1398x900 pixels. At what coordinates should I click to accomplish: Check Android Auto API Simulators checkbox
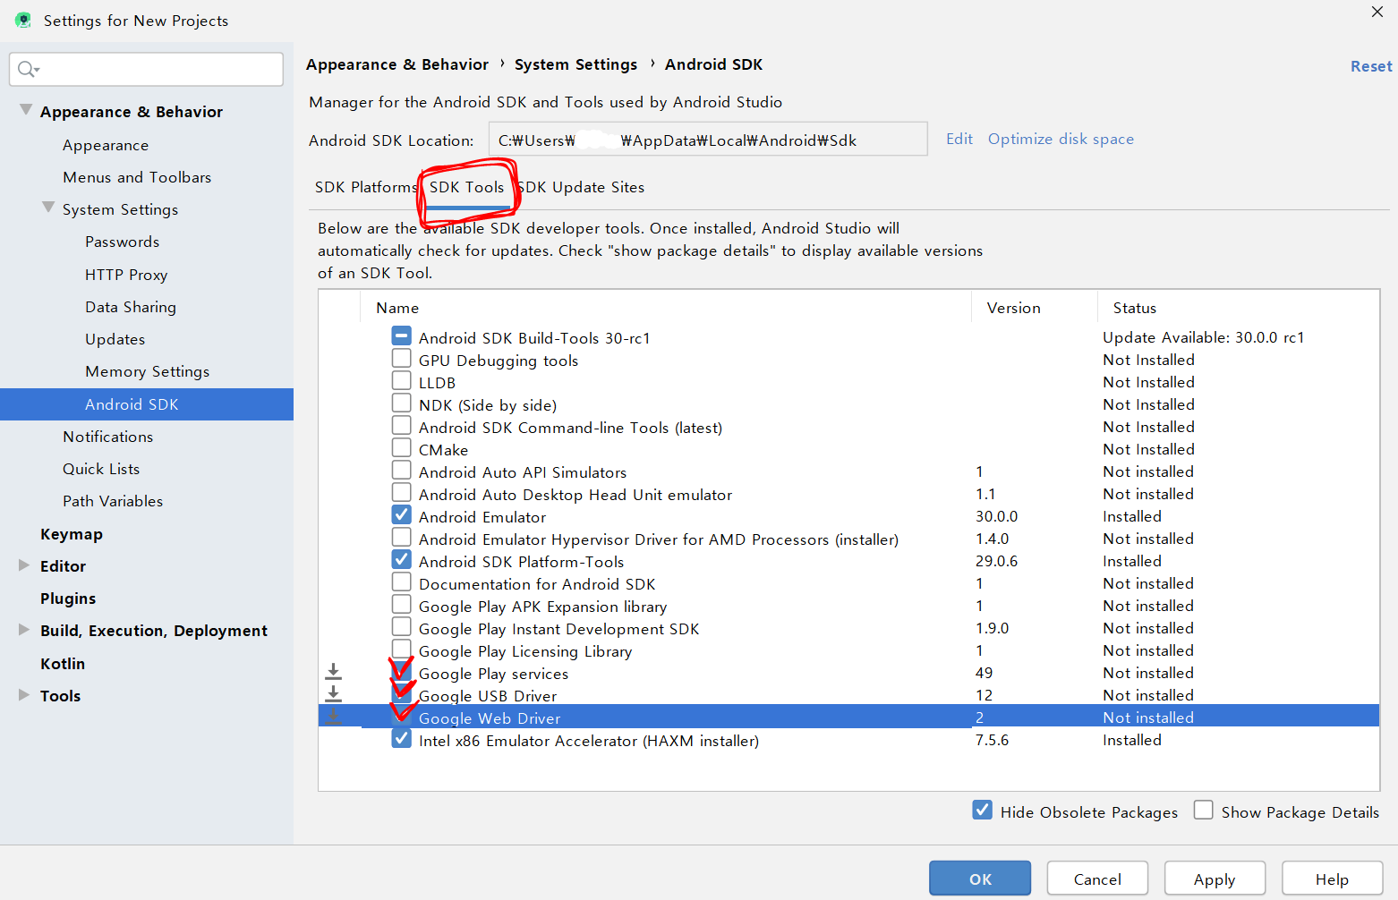402,471
